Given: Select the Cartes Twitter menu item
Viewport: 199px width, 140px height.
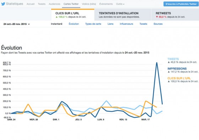Looking at the screenshot, I should tap(71, 4).
